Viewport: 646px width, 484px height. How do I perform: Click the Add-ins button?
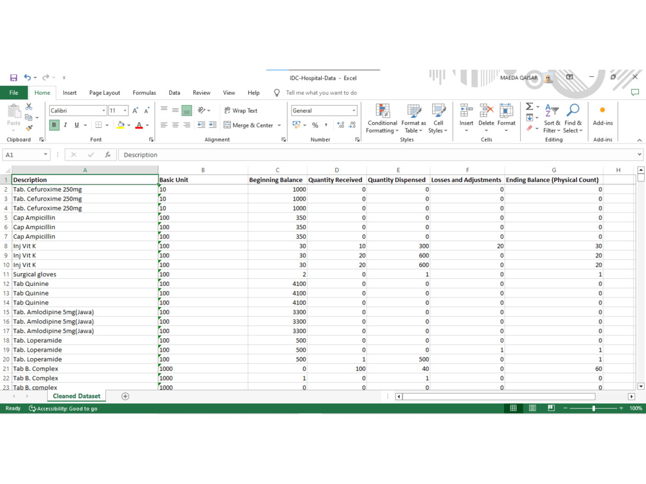point(603,116)
